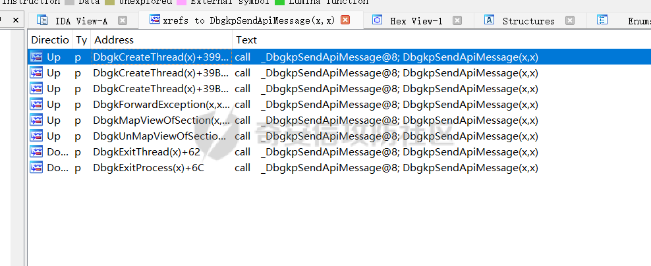Click the xref icon on DbgkExitProcess(x)+6C row
The height and width of the screenshot is (266, 651).
point(36,167)
